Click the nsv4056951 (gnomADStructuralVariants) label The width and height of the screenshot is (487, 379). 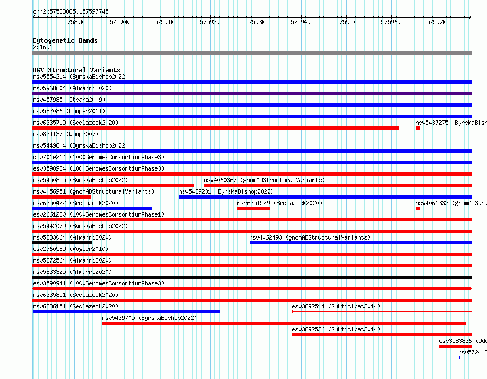click(94, 191)
